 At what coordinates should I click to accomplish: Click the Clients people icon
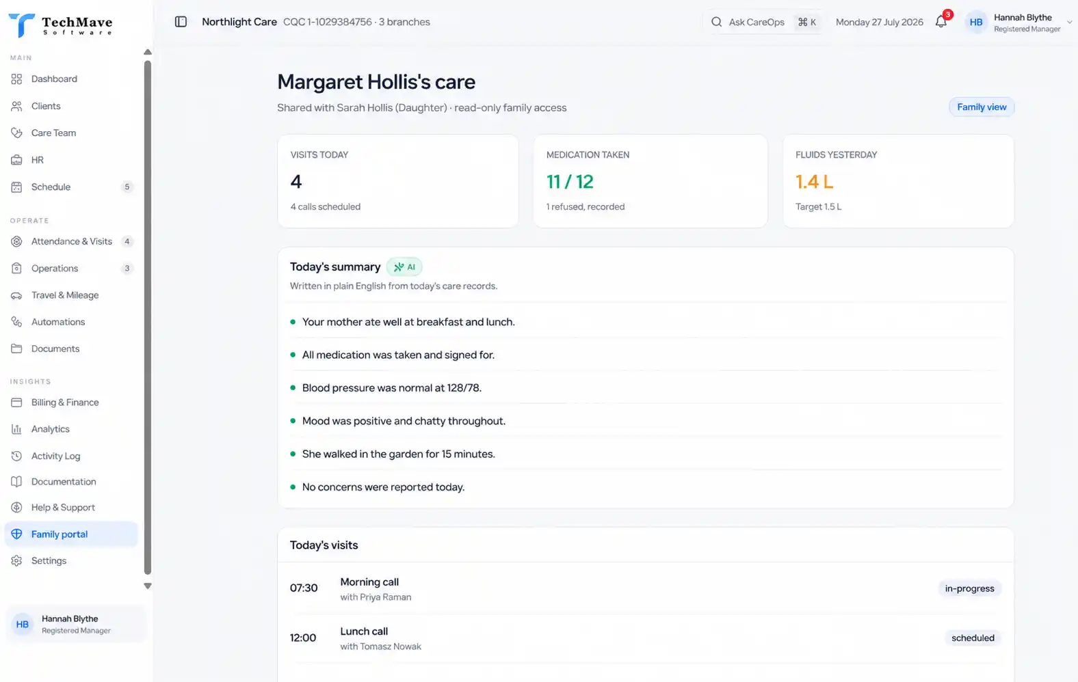tap(16, 106)
